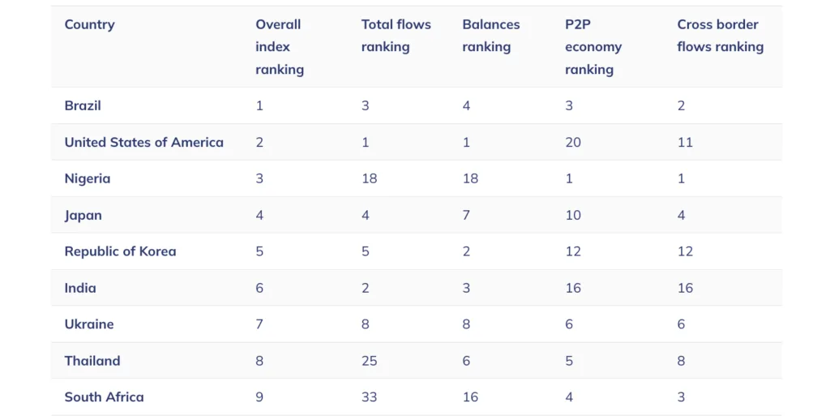830x416 pixels.
Task: Click the Ukraine row label
Action: (x=89, y=324)
